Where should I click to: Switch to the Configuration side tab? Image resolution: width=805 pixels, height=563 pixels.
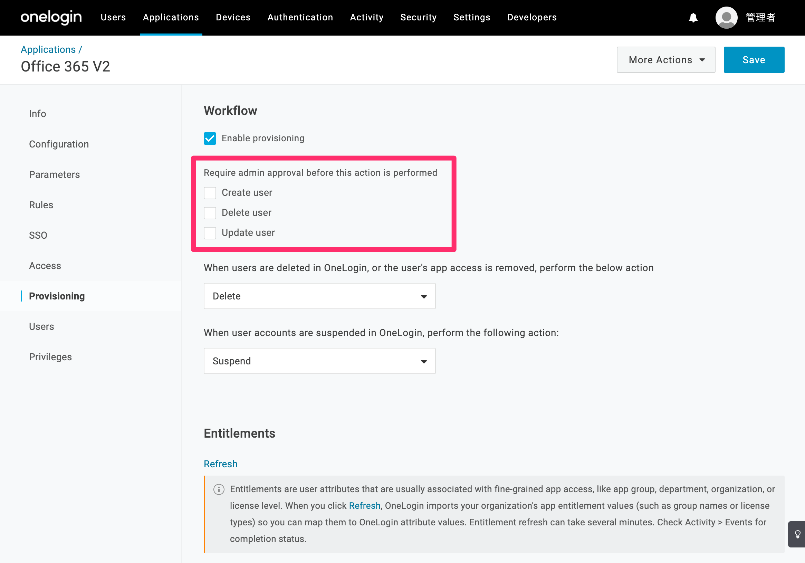59,144
